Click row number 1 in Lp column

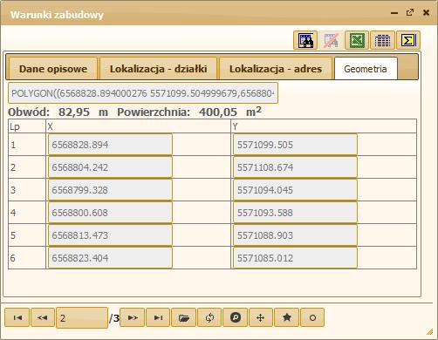coord(13,145)
